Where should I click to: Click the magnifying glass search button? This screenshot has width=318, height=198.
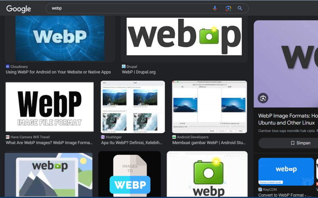tap(240, 8)
